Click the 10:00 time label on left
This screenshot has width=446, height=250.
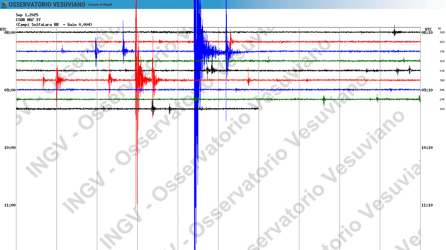[10, 148]
